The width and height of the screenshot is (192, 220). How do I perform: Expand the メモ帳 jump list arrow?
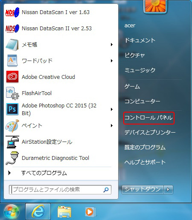click(112, 45)
